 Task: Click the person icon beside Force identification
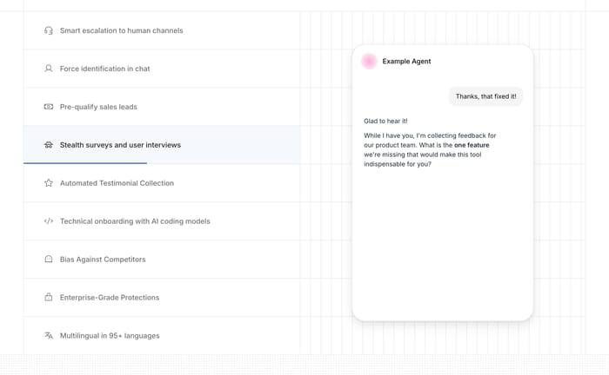(49, 69)
